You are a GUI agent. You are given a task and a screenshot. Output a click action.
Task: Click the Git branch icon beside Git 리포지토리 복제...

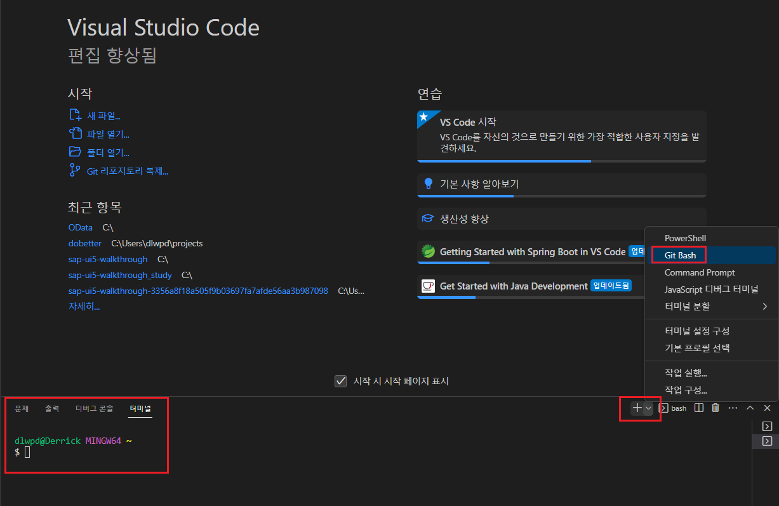(x=75, y=171)
